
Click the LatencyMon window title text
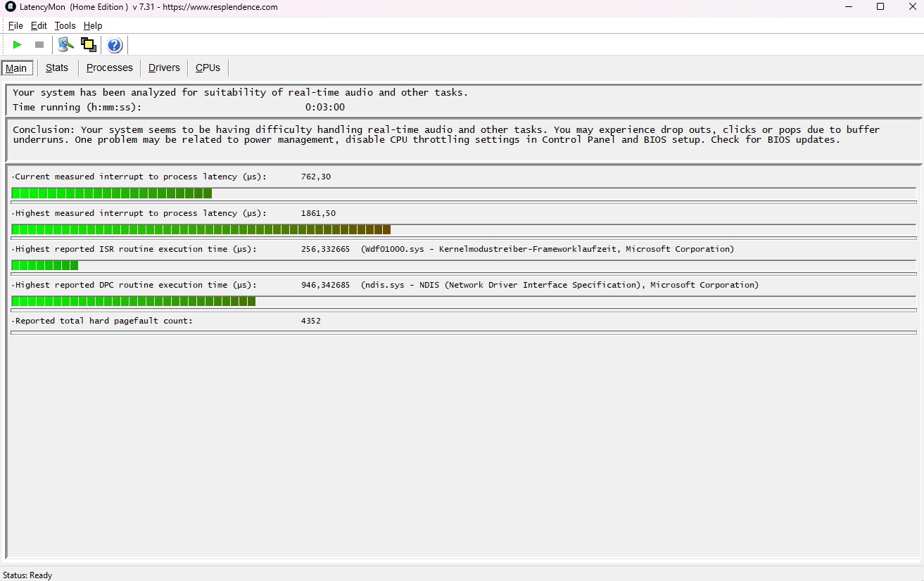(148, 7)
